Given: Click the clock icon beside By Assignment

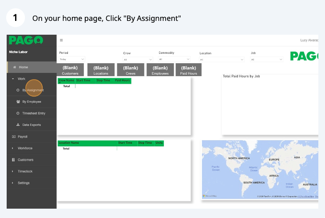Looking at the screenshot, I should click(x=18, y=90).
